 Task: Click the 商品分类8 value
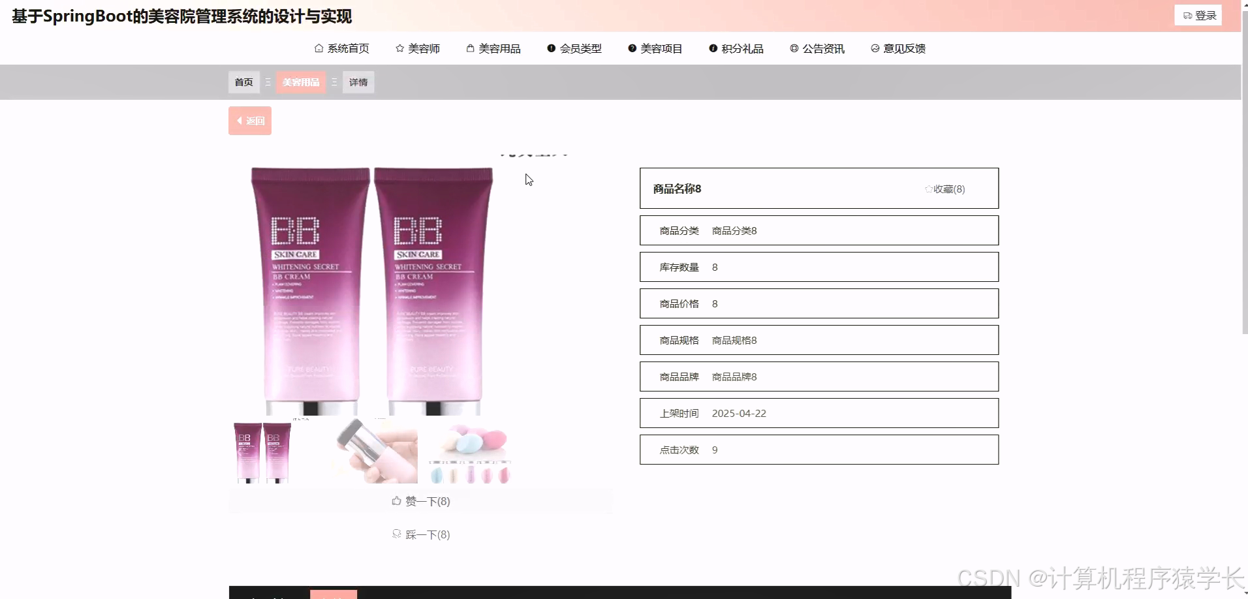[734, 230]
